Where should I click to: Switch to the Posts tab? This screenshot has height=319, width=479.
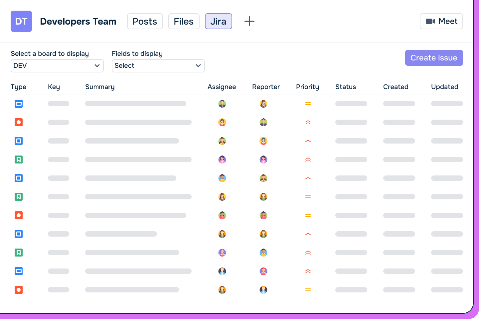(x=145, y=21)
